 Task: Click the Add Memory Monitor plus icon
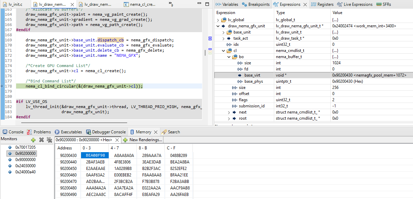tap(33, 140)
